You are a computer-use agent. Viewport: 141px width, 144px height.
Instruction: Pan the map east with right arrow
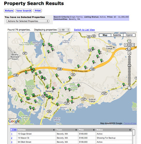[x=133, y=45]
